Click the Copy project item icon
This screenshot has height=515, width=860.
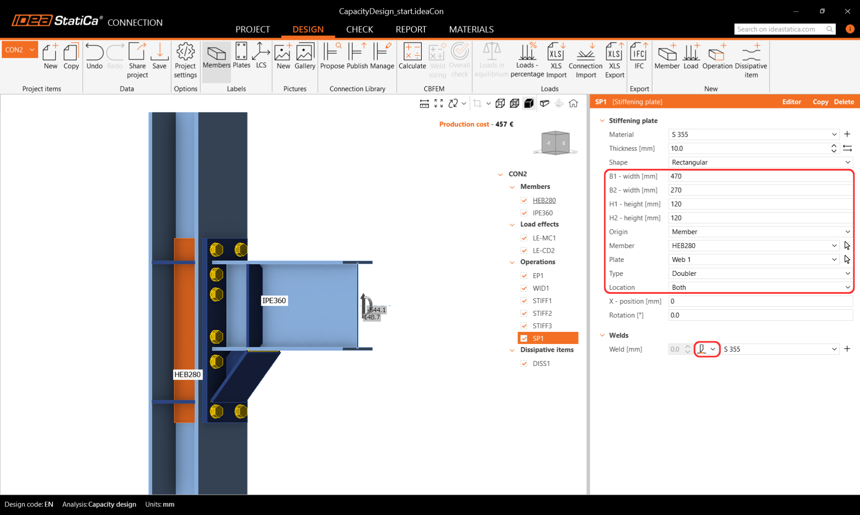[x=71, y=56]
